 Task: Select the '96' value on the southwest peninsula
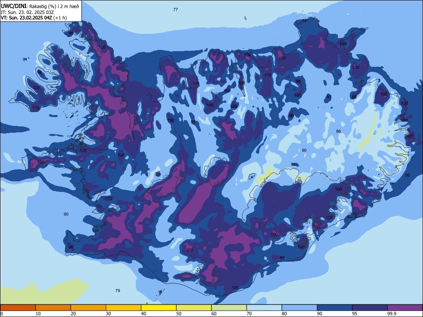[71, 247]
